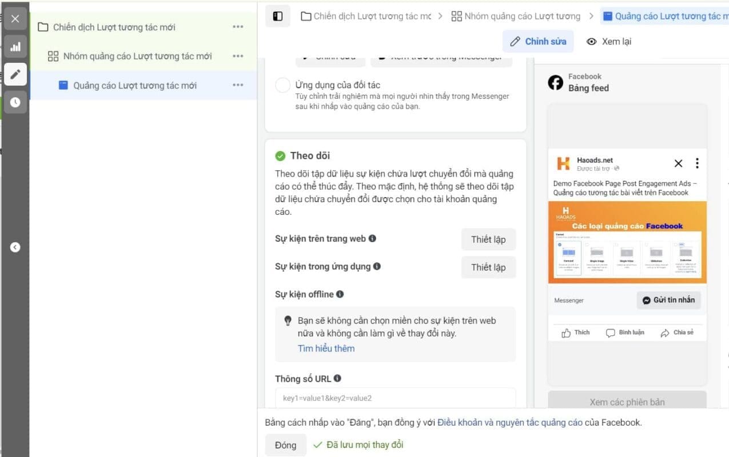The image size is (729, 457).
Task: Select the Ứng dụng của đối tác radio button
Action: [x=283, y=86]
